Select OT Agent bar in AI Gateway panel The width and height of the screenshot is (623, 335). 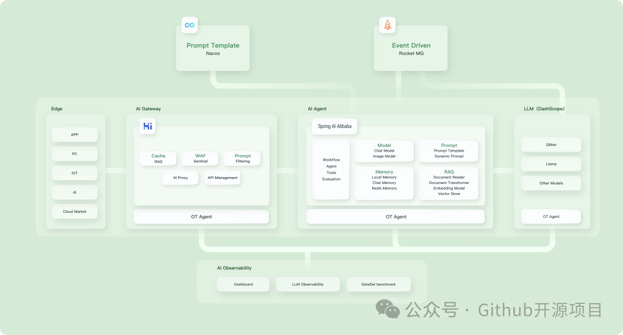[201, 217]
